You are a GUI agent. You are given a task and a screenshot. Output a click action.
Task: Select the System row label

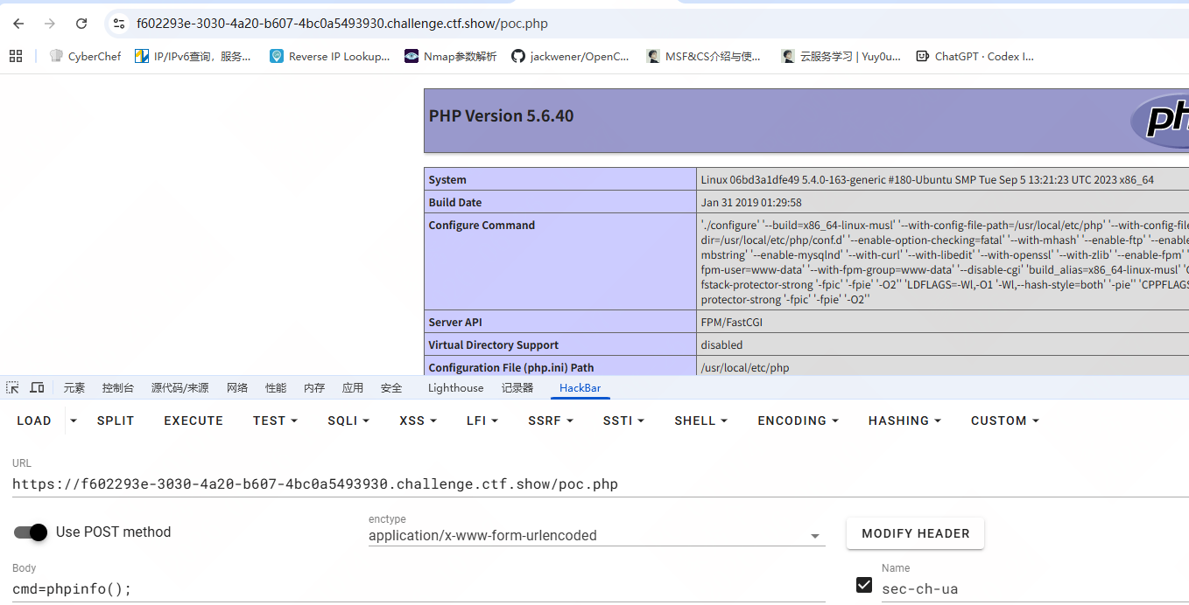[x=447, y=179]
